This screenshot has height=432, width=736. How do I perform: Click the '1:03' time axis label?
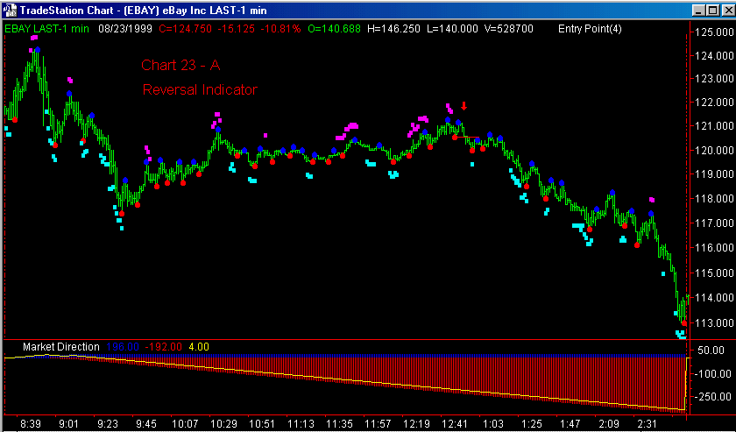coord(492,424)
